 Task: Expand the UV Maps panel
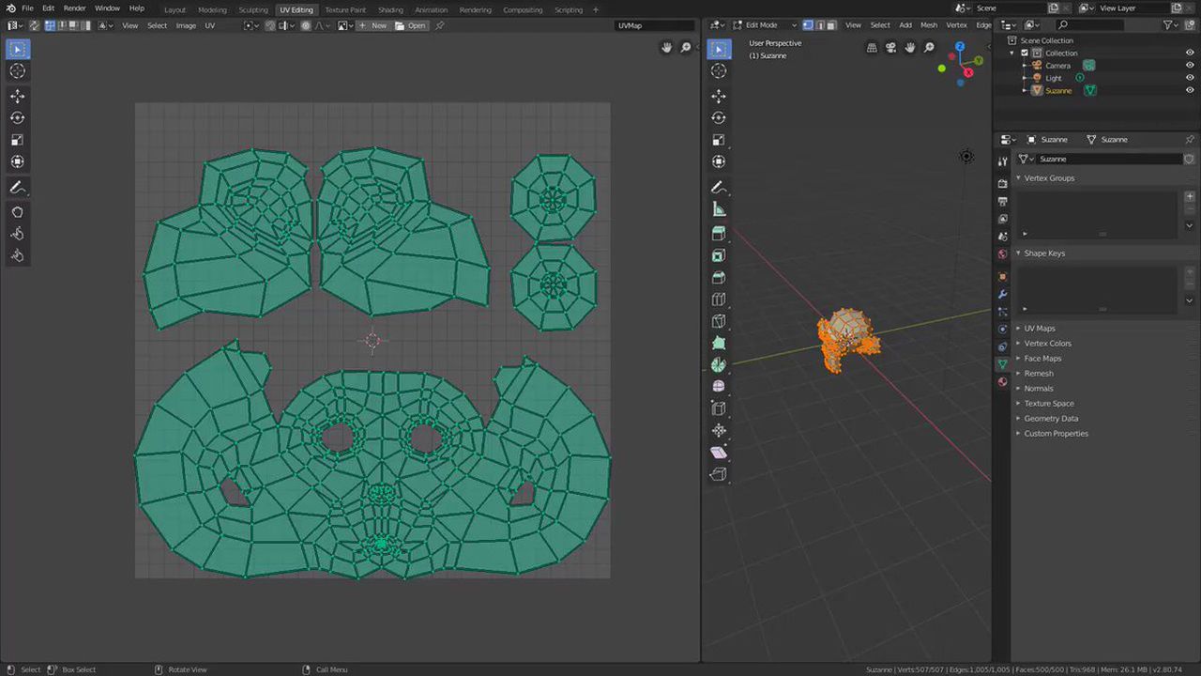pyautogui.click(x=1039, y=328)
